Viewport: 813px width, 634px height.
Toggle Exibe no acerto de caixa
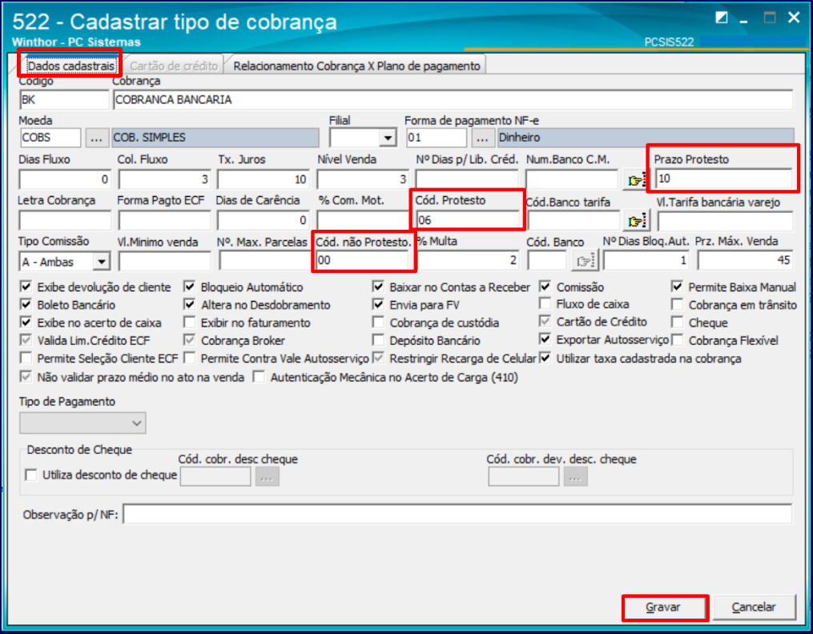(x=26, y=322)
